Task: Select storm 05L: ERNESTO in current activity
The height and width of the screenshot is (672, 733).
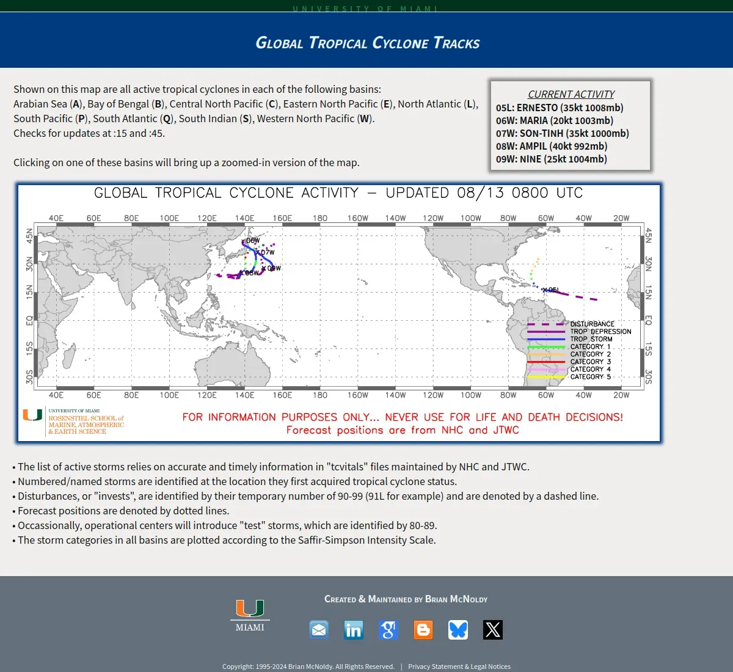Action: click(560, 108)
